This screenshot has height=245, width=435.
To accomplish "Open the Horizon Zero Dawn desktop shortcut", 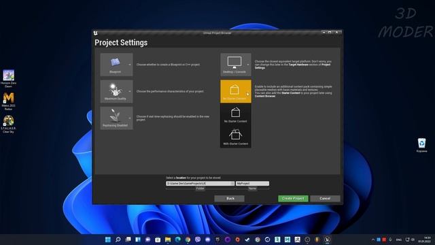I will 8,79.
